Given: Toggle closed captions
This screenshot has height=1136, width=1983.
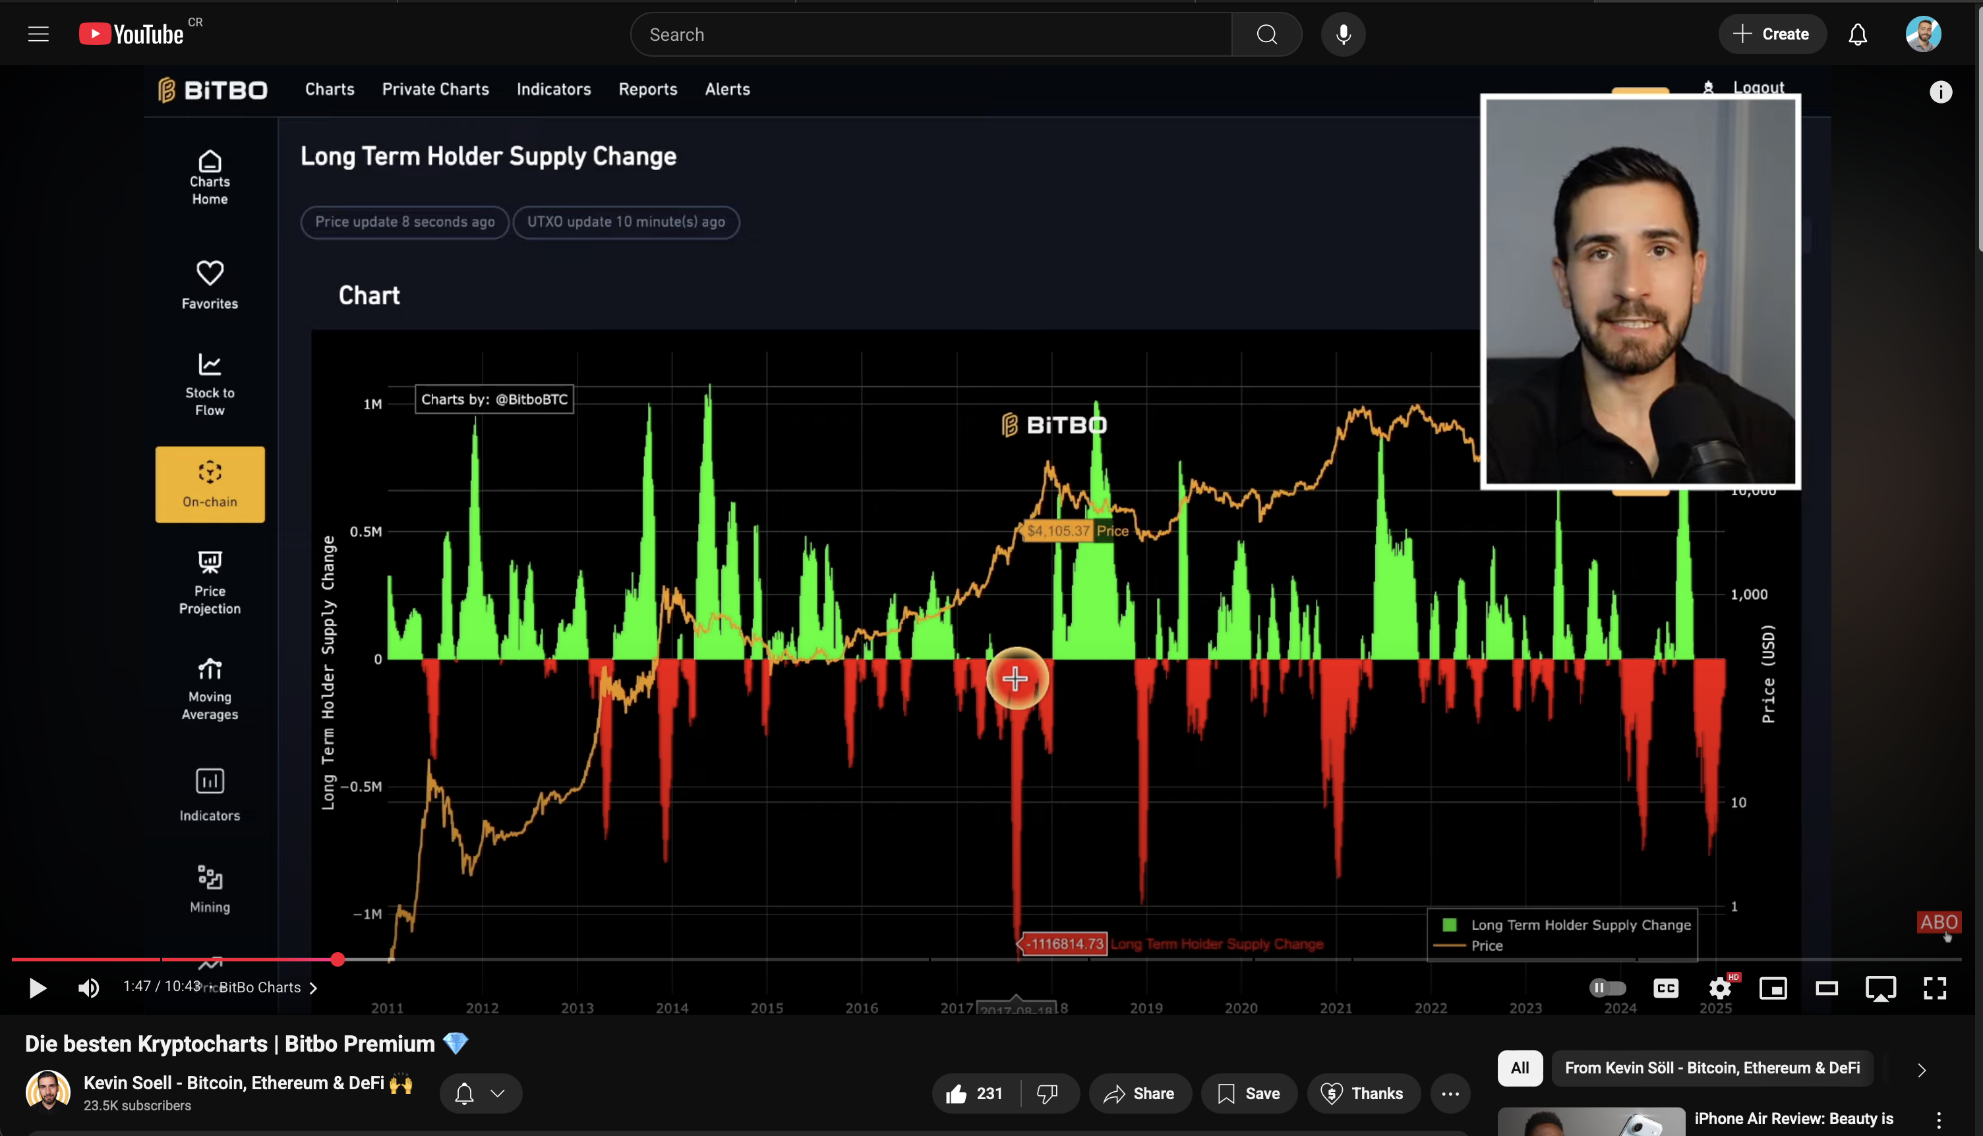Looking at the screenshot, I should point(1665,988).
